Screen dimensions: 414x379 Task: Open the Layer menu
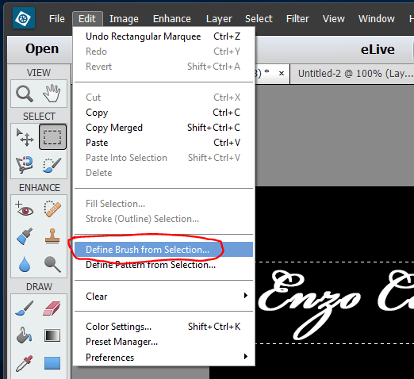[219, 19]
